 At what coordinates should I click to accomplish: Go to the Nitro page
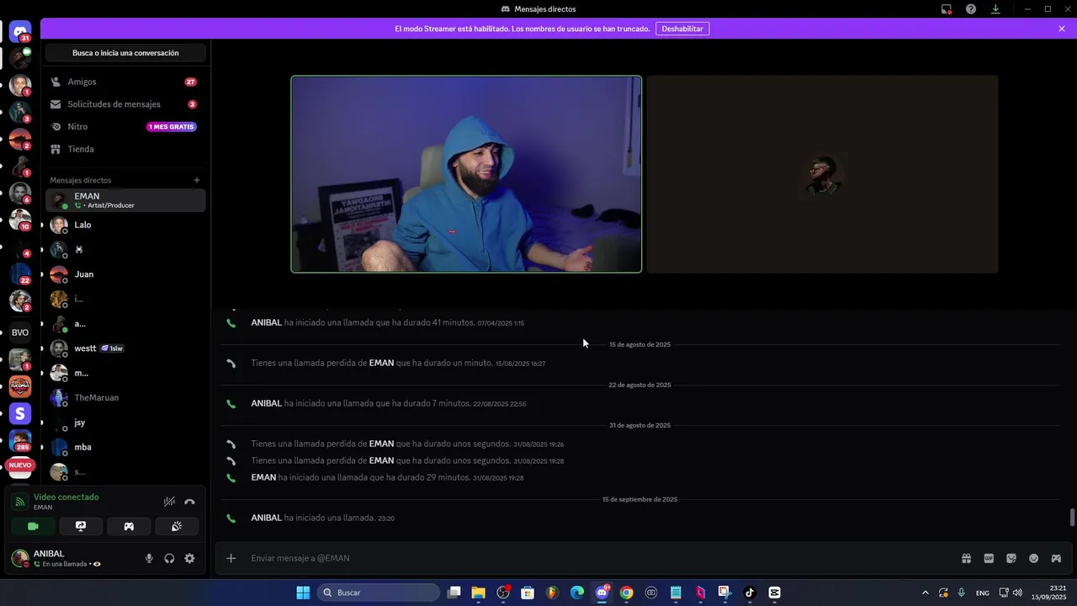pyautogui.click(x=125, y=126)
